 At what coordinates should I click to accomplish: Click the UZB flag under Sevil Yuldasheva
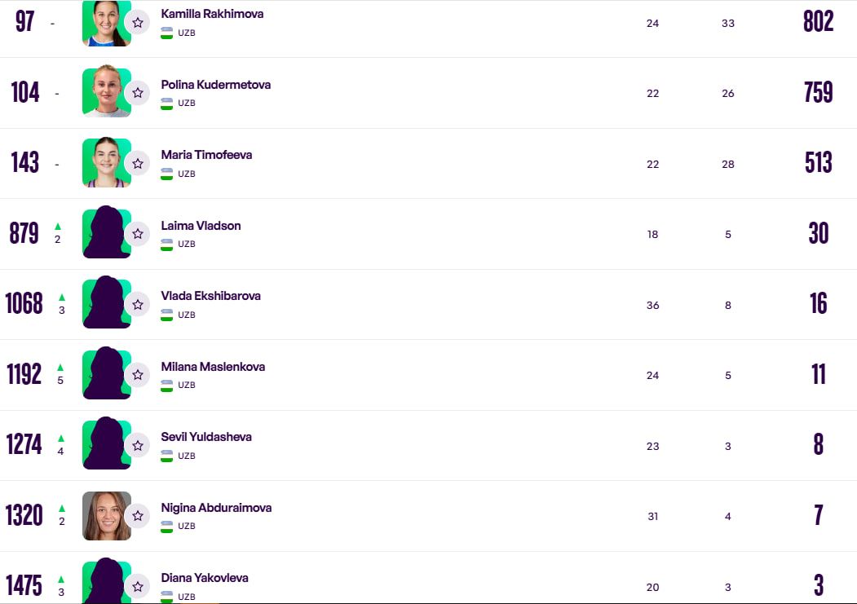167,456
